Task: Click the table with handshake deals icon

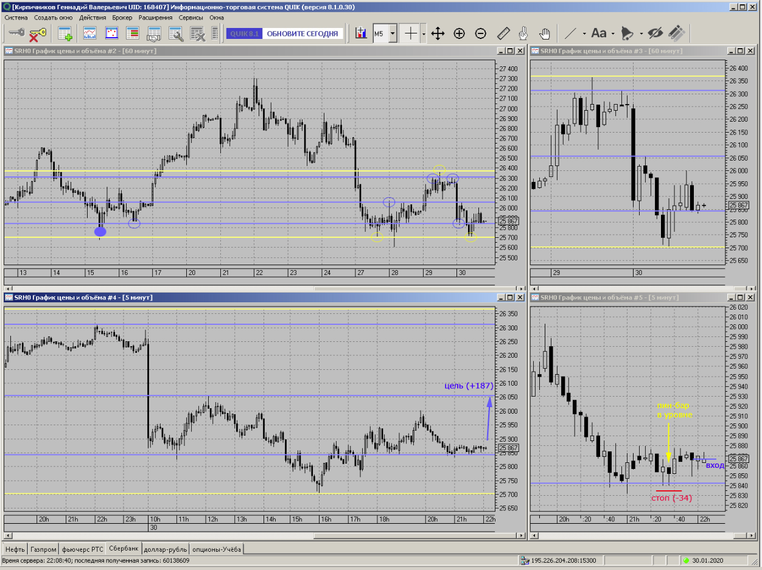Action: tap(154, 33)
